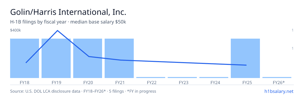This screenshot has height=101, width=304.
Task: Click the median base salary subtitle
Action: (98, 22)
